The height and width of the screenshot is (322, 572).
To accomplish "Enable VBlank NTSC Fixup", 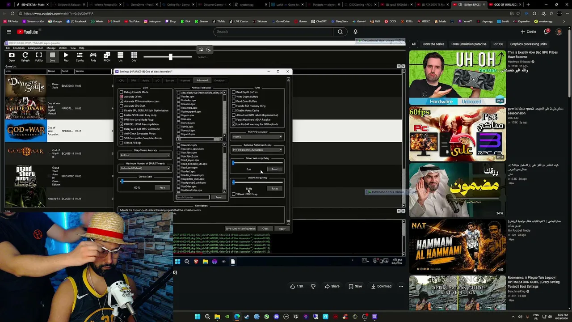I will pos(234,194).
